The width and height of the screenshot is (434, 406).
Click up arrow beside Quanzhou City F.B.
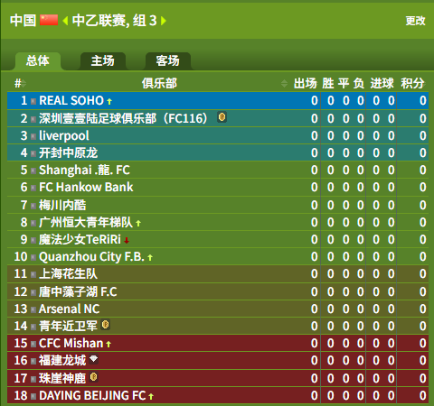point(150,257)
